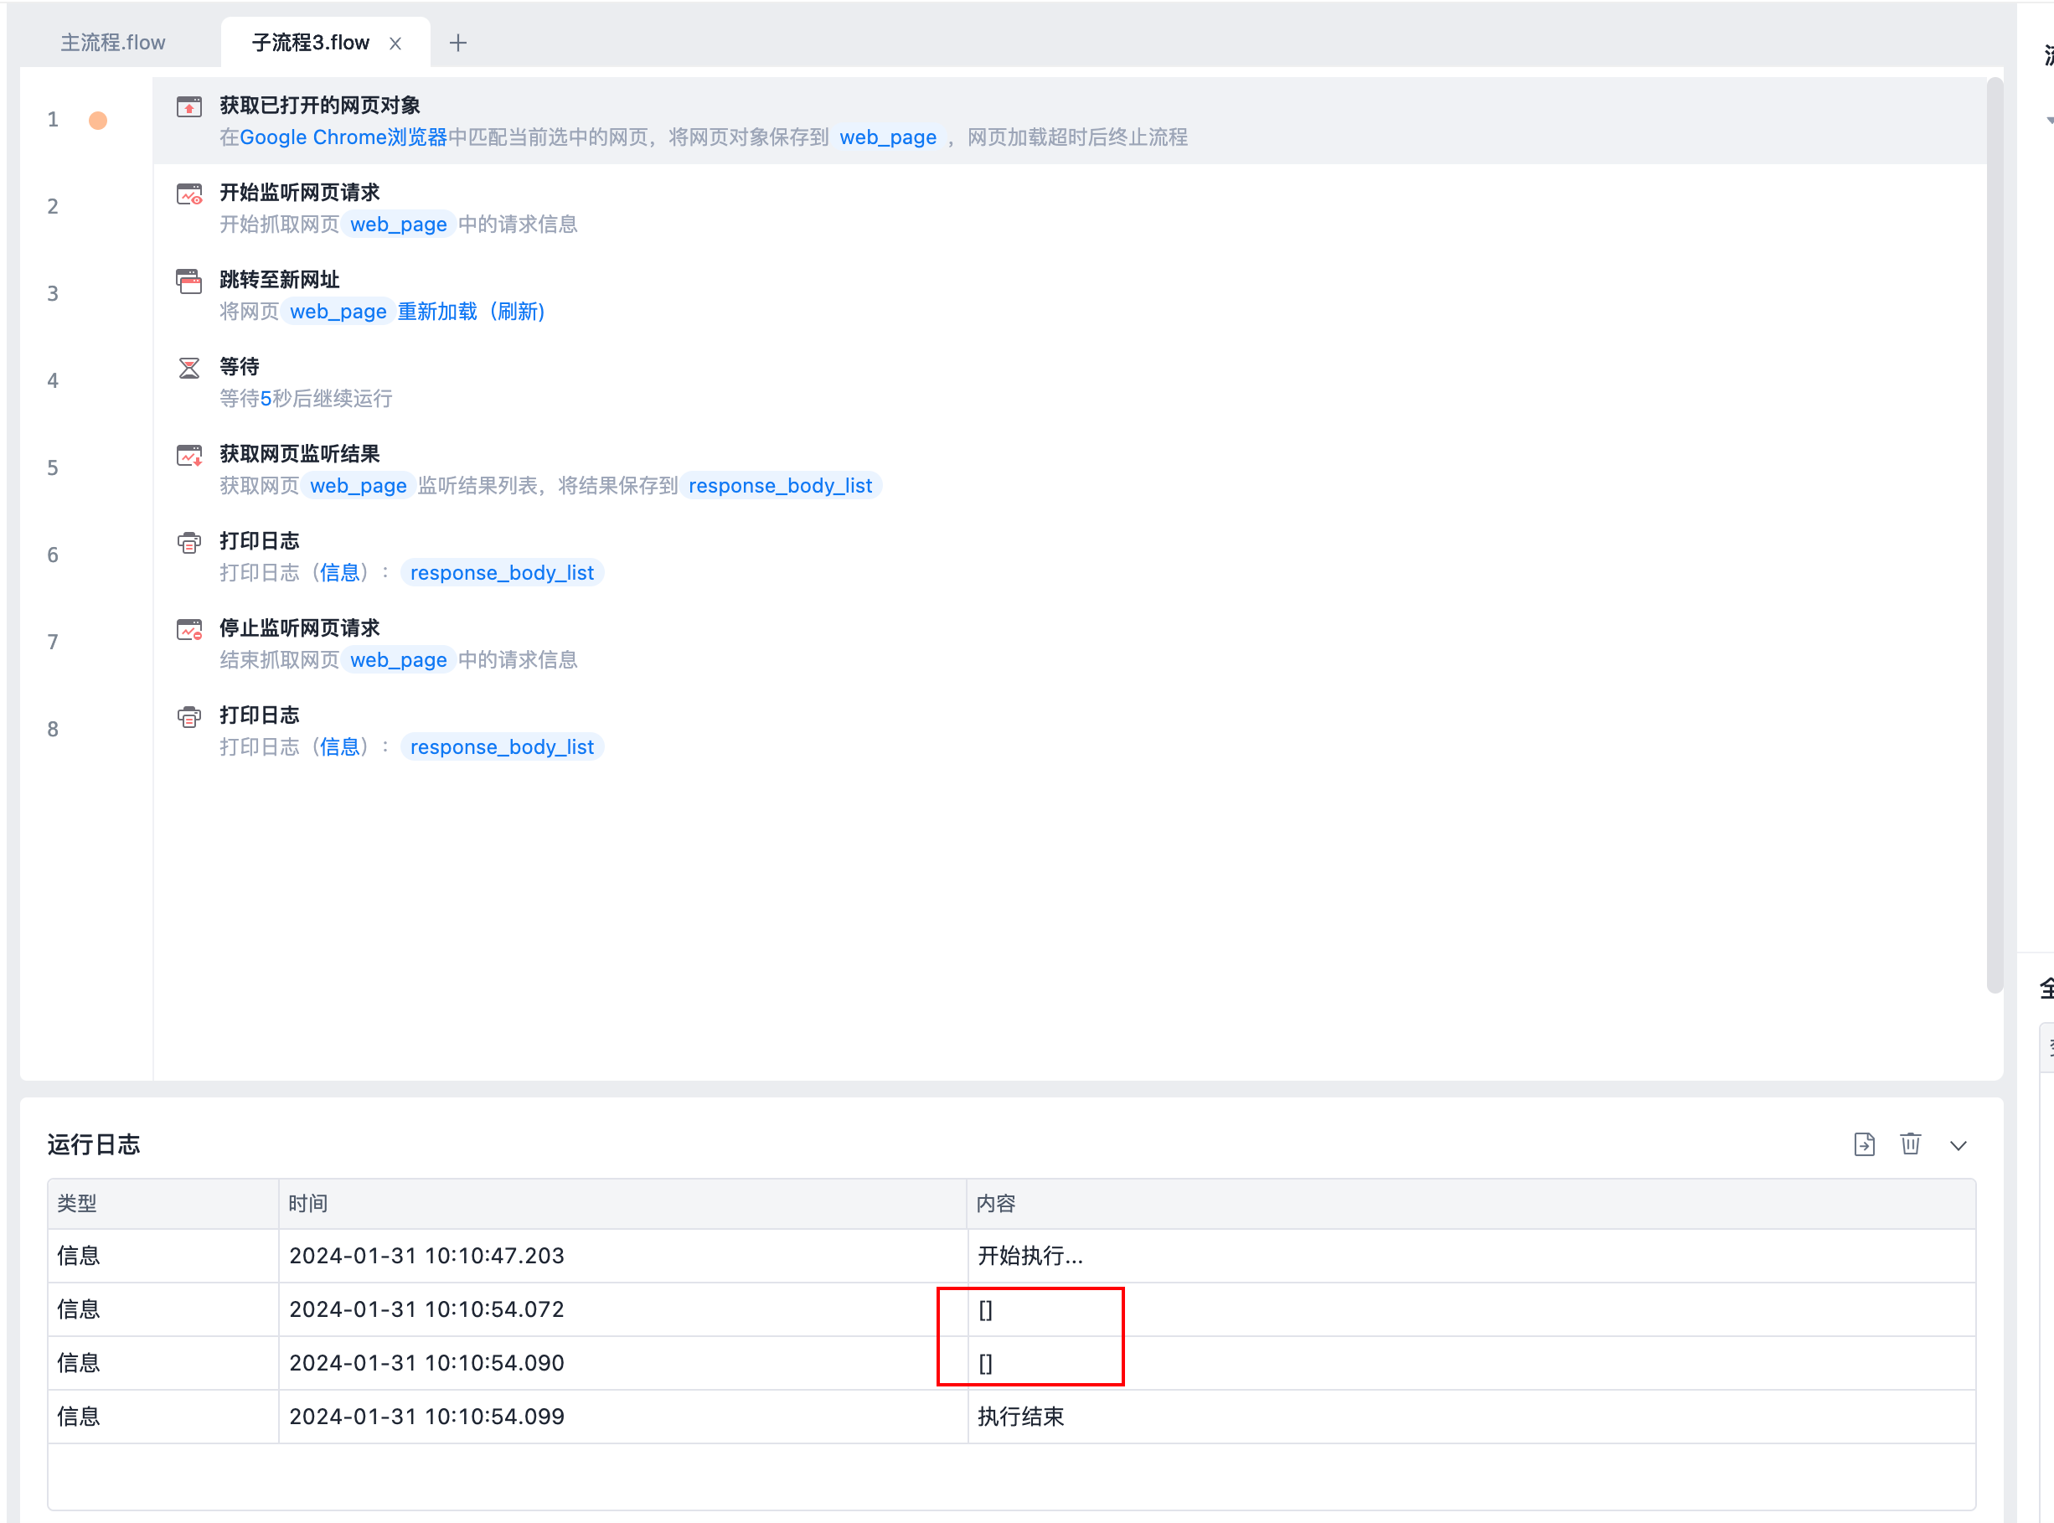Image resolution: width=2054 pixels, height=1523 pixels.
Task: Close the 子流程3.flow tab
Action: [395, 44]
